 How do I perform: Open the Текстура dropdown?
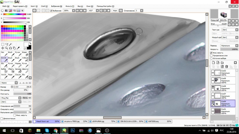(x=230, y=30)
